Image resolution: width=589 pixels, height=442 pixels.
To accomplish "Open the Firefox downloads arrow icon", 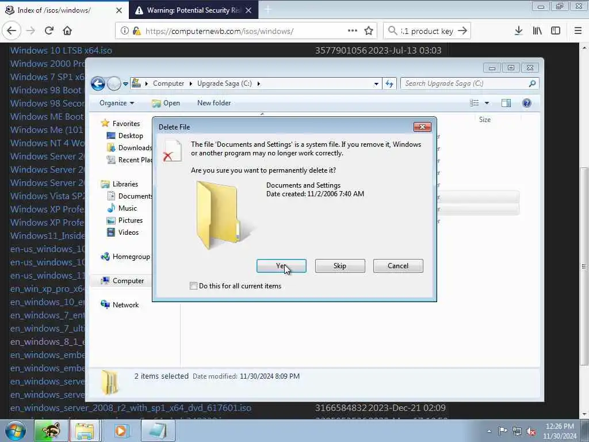I will click(519, 31).
